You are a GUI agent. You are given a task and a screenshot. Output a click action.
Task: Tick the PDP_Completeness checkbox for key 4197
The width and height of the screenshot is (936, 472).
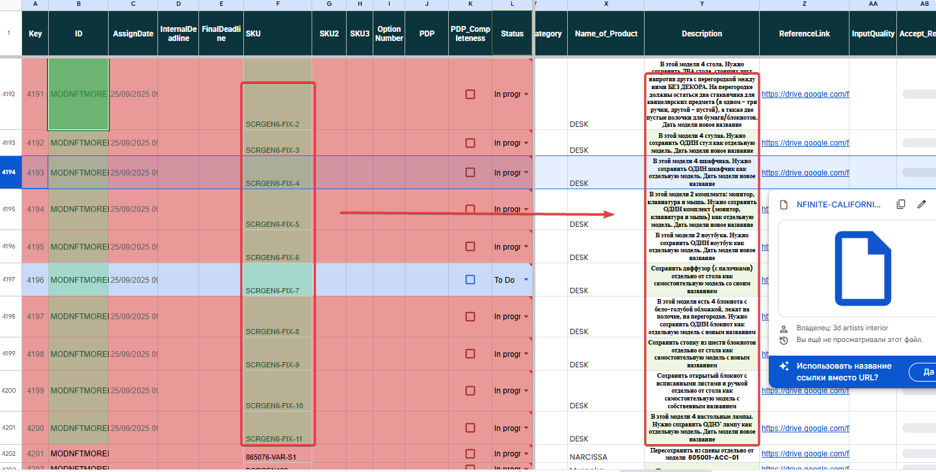coord(470,316)
